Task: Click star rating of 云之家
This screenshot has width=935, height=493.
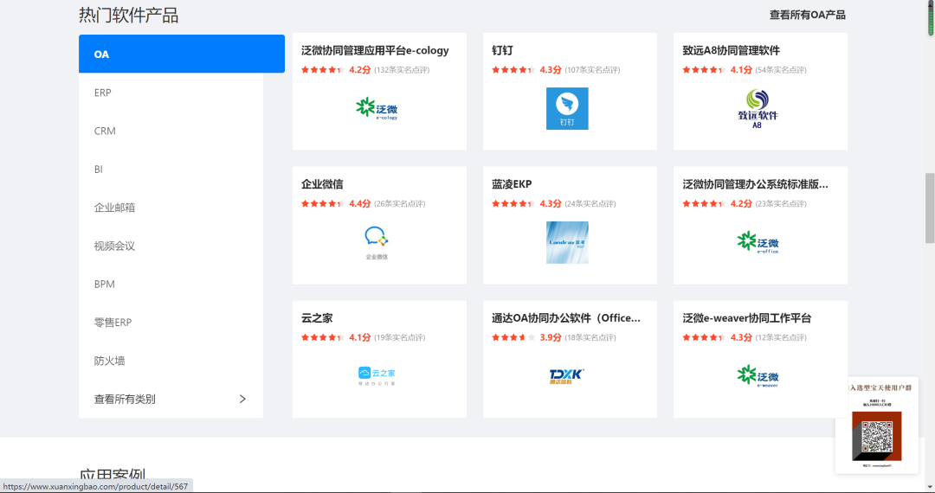Action: (323, 337)
